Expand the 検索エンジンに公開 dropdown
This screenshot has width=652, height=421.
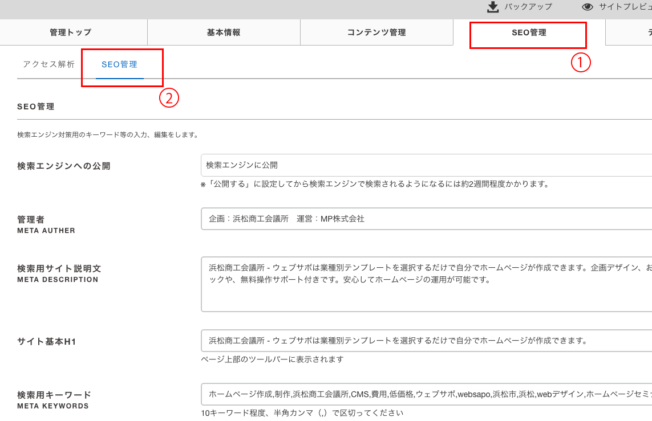426,165
